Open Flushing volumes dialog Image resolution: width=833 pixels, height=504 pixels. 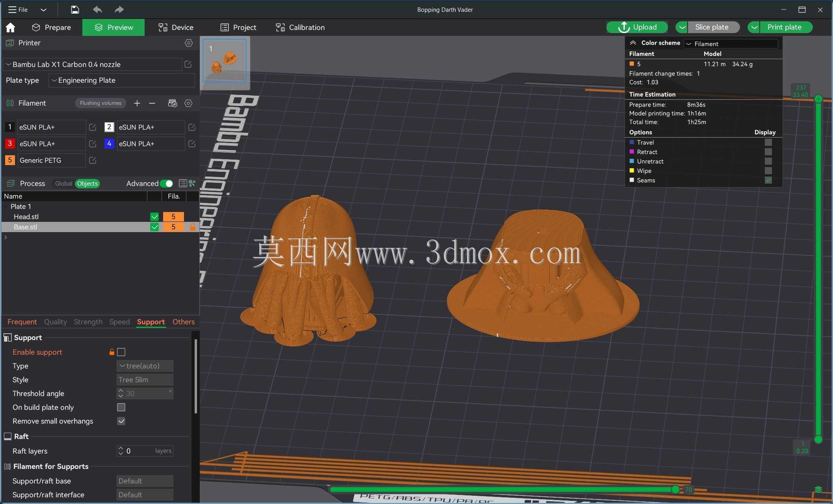[100, 103]
